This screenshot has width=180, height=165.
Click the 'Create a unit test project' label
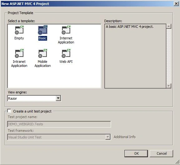point(32,111)
